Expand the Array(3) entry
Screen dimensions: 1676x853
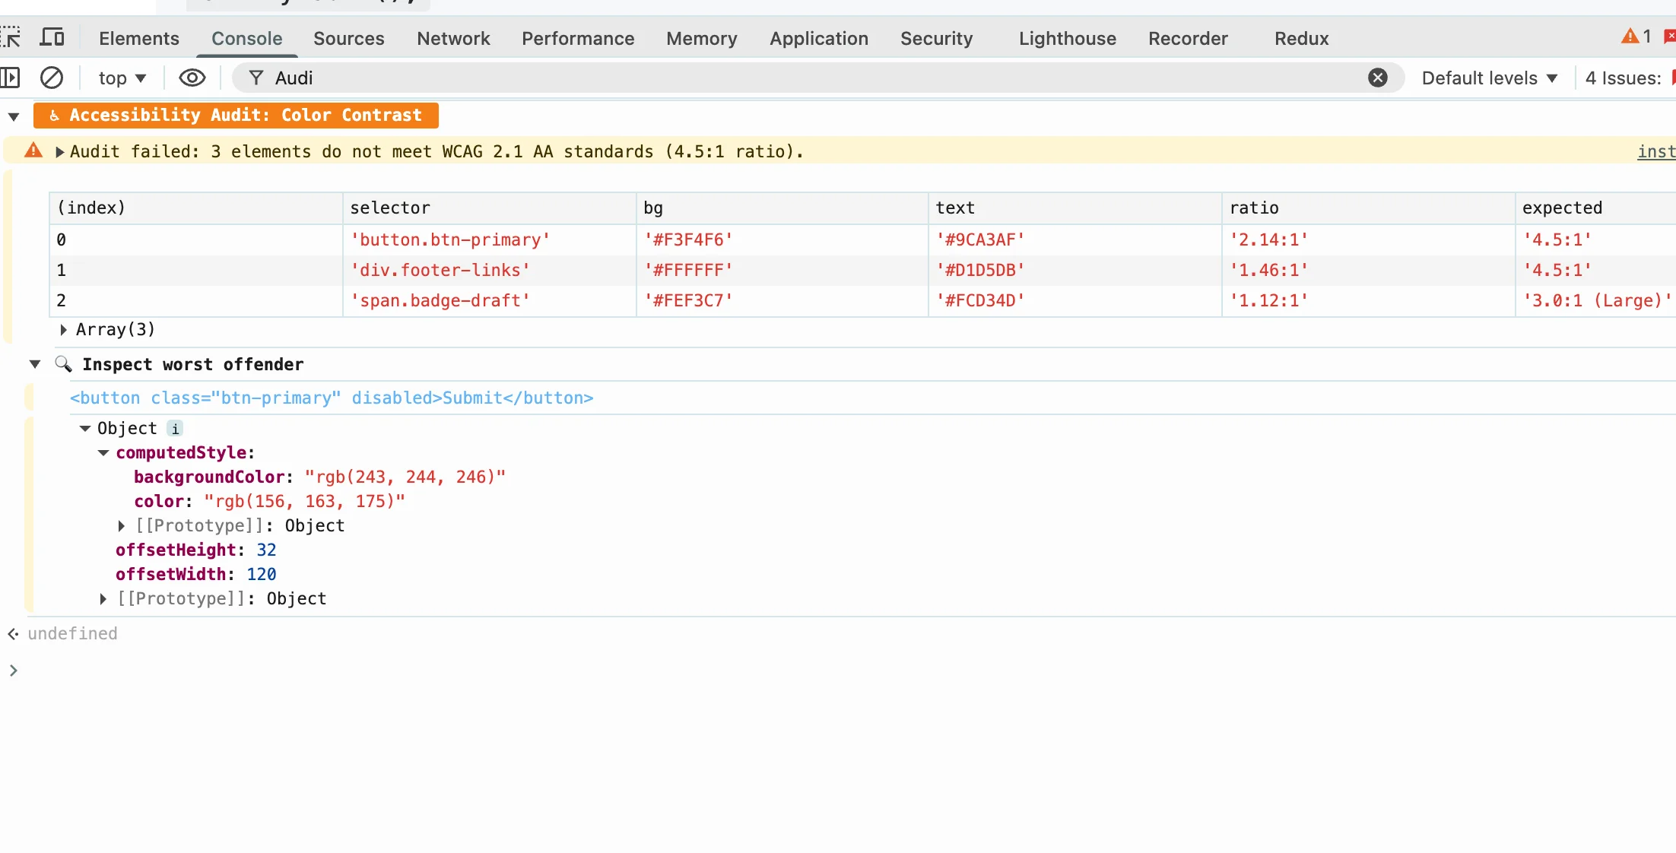coord(64,330)
